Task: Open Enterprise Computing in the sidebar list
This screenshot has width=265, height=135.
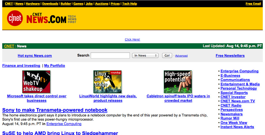Action: tap(239, 71)
